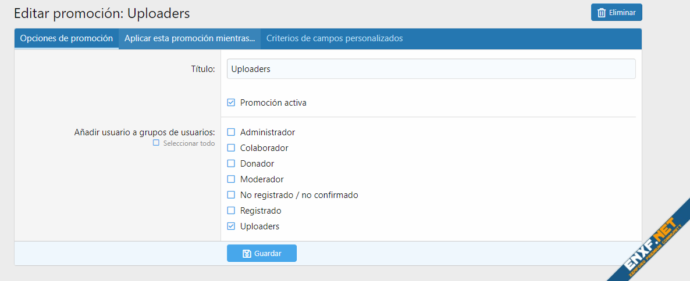
Task: Click the trash icon on Eliminar button
Action: [x=602, y=13]
